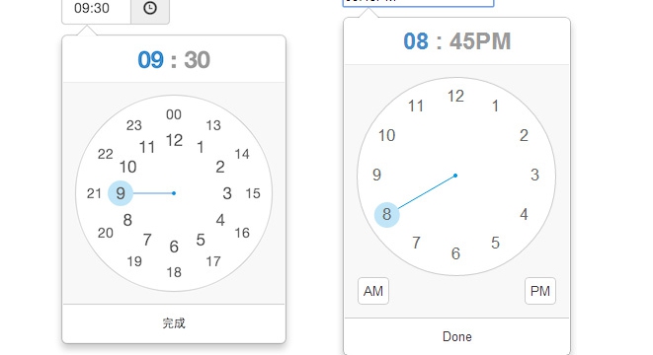Pick hour 12 on the right clock

[455, 96]
